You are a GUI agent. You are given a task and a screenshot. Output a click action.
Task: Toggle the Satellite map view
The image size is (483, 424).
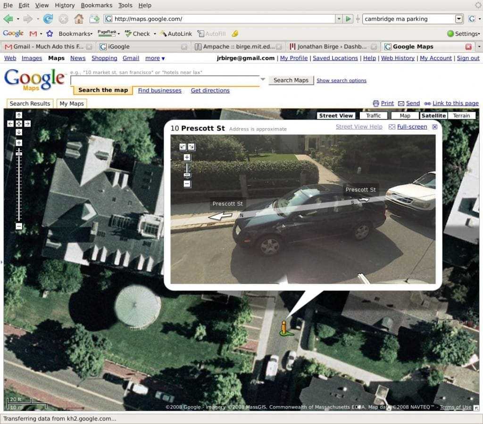tap(433, 115)
